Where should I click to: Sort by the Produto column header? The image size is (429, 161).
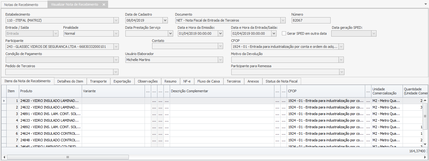click(50, 91)
